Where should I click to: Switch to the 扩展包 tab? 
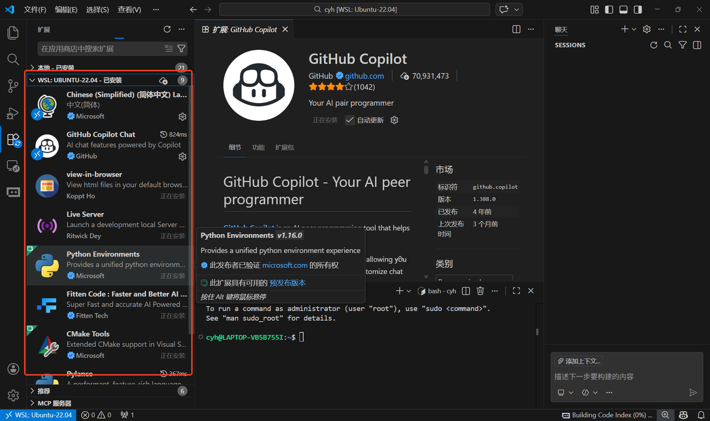(x=285, y=147)
